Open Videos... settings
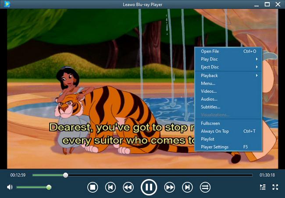The height and width of the screenshot is (198, 285). coord(228,91)
